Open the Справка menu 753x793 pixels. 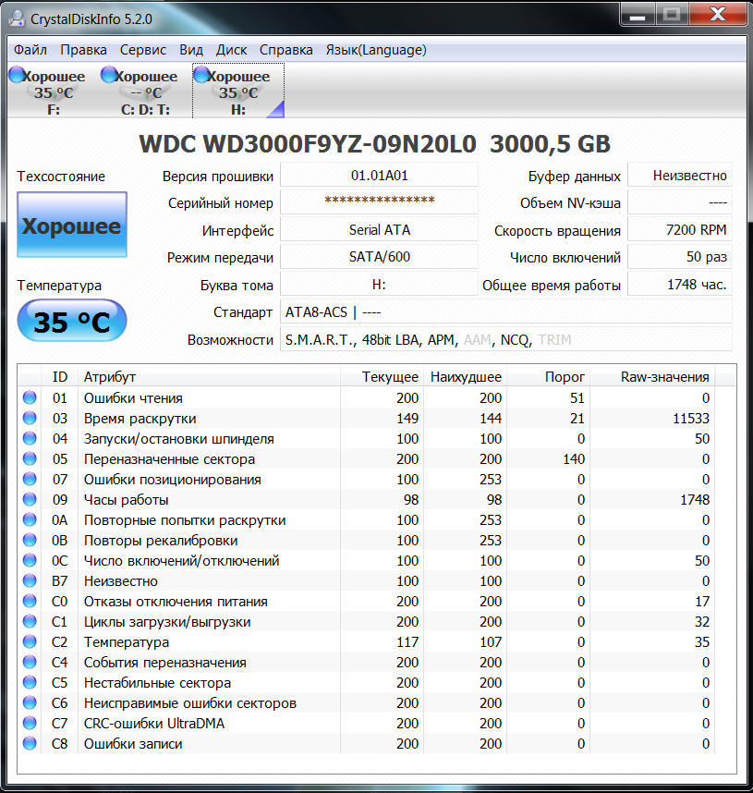click(285, 50)
